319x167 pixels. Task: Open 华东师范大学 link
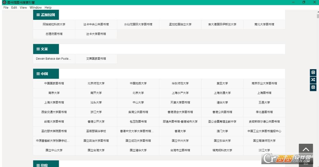(x=180, y=83)
